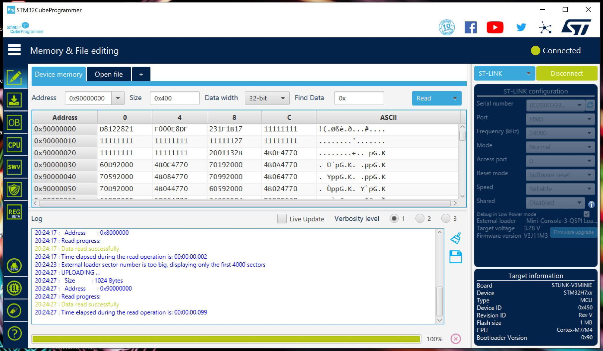
Task: Click the Address input field
Action: tap(88, 98)
